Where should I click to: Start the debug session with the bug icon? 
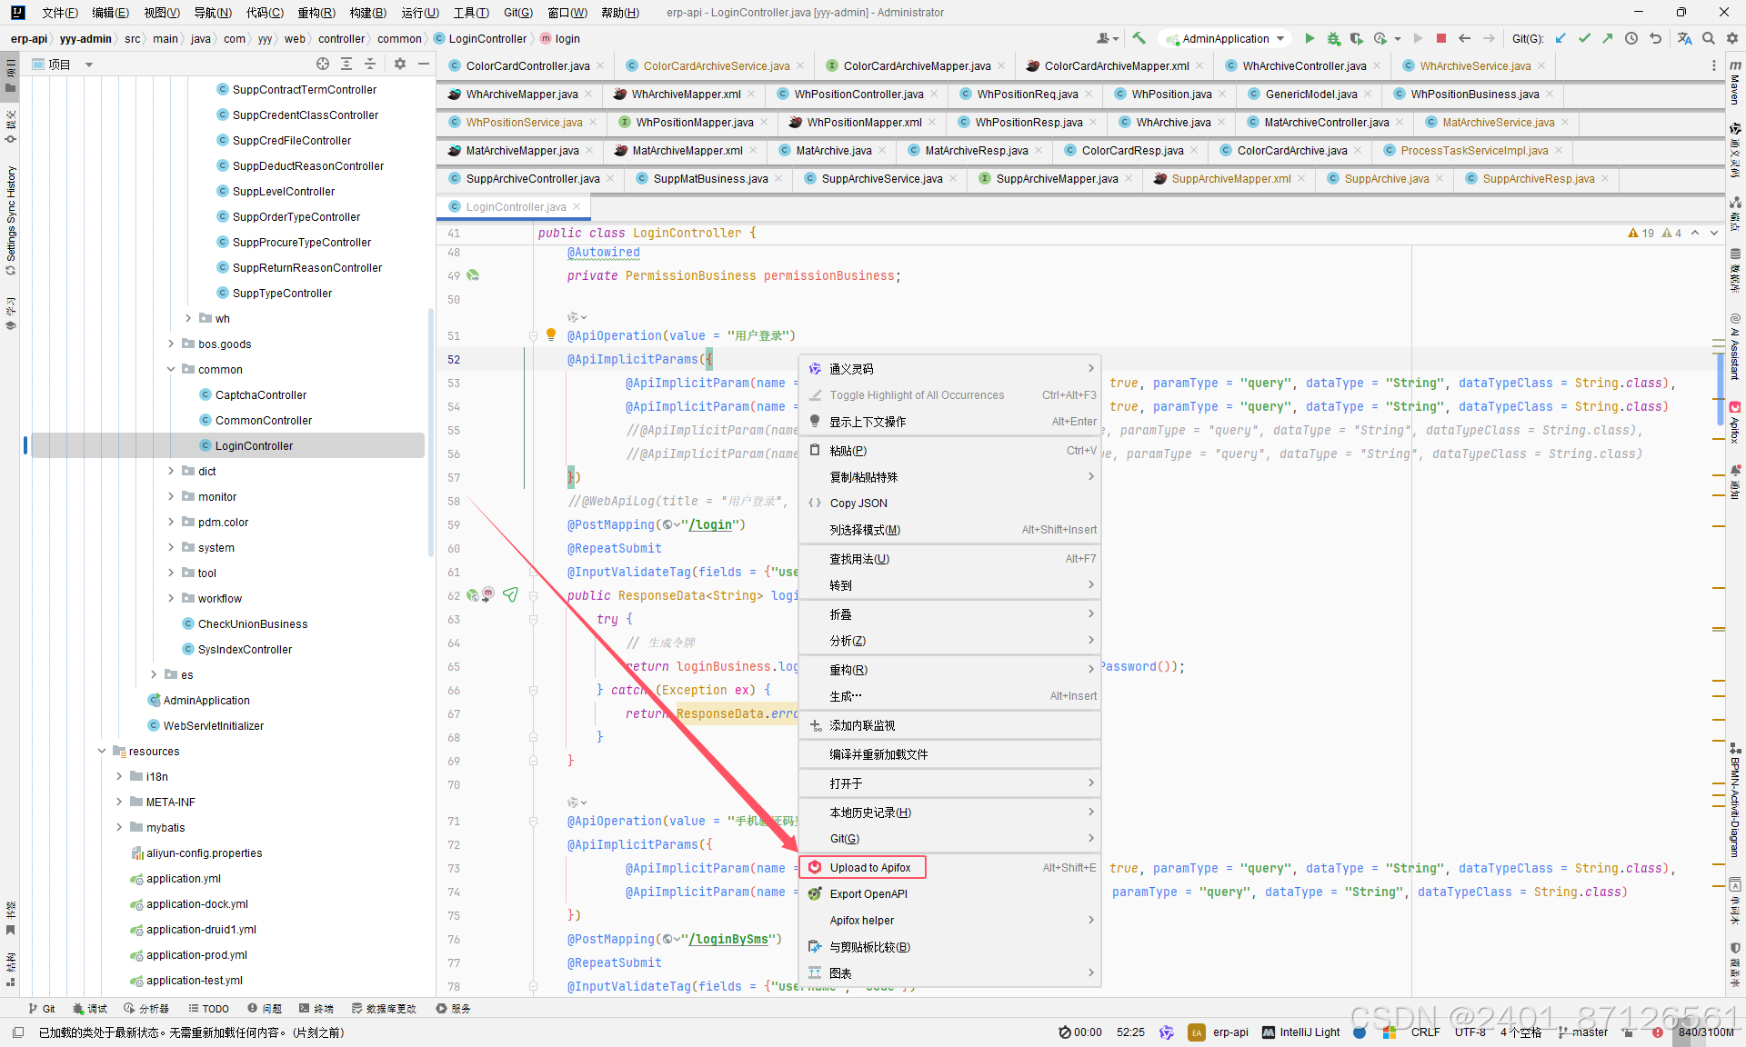[1333, 38]
